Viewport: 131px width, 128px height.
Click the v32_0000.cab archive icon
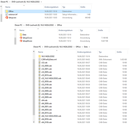click(x=39, y=66)
